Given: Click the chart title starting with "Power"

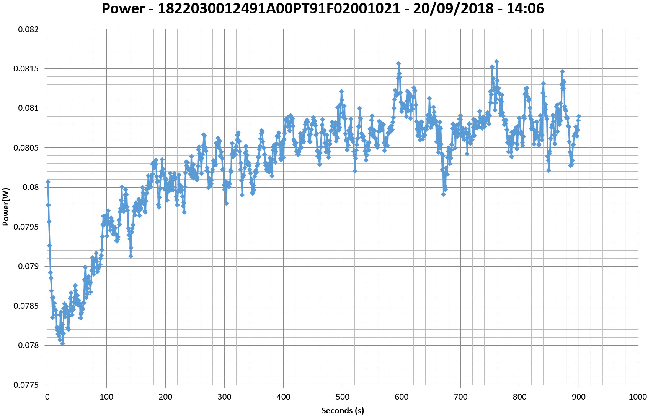Looking at the screenshot, I should click(x=323, y=8).
